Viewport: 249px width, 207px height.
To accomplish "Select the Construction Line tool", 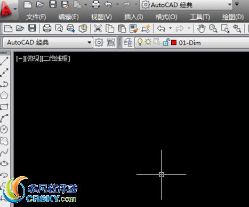I will tap(4, 73).
